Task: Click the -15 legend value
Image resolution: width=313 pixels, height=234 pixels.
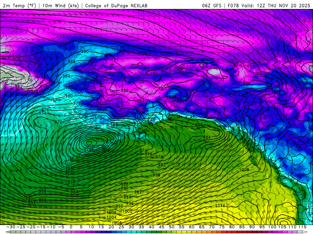Action: [x=41, y=227]
